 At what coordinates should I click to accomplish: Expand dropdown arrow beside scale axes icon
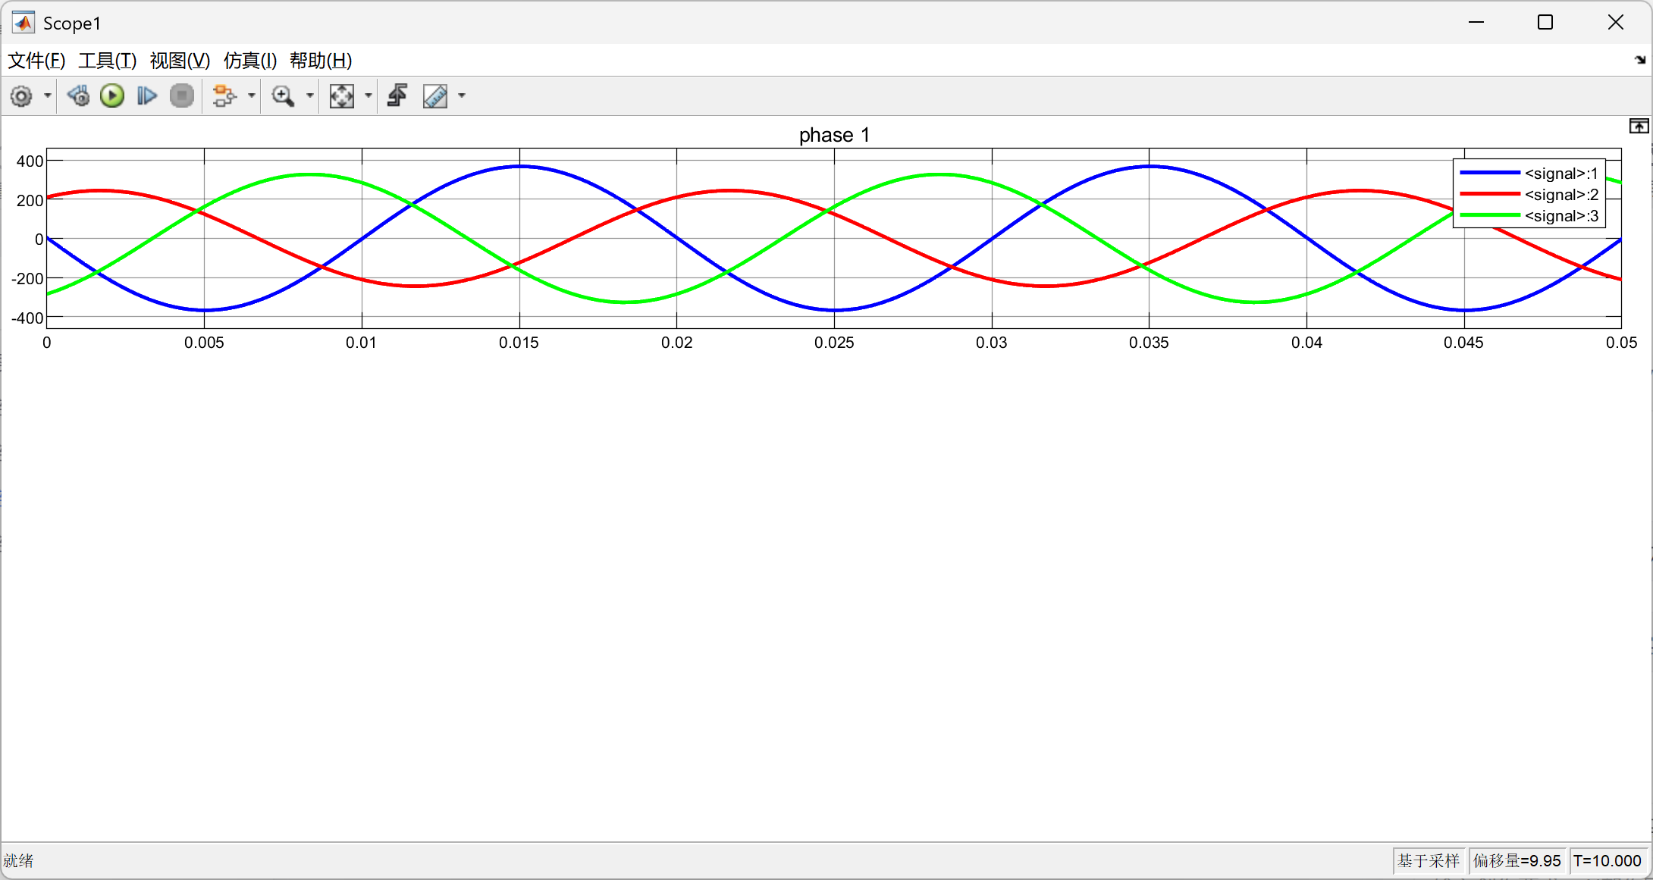click(x=369, y=96)
